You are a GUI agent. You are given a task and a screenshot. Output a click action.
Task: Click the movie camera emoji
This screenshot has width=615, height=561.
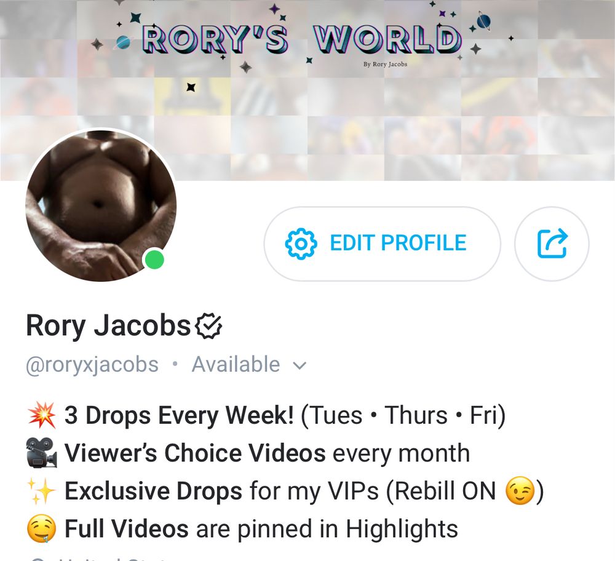click(42, 453)
